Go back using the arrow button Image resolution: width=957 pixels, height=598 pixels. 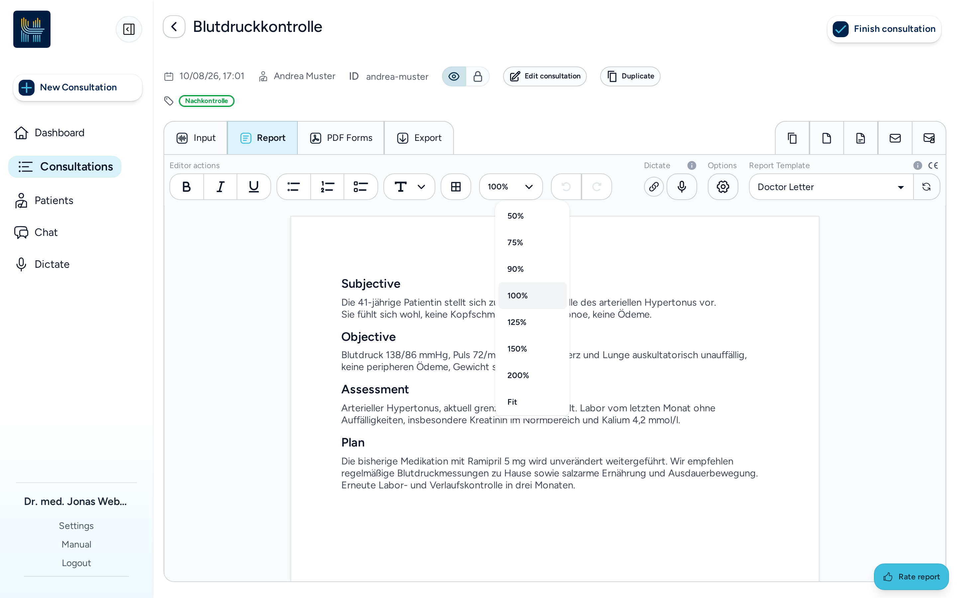tap(174, 27)
